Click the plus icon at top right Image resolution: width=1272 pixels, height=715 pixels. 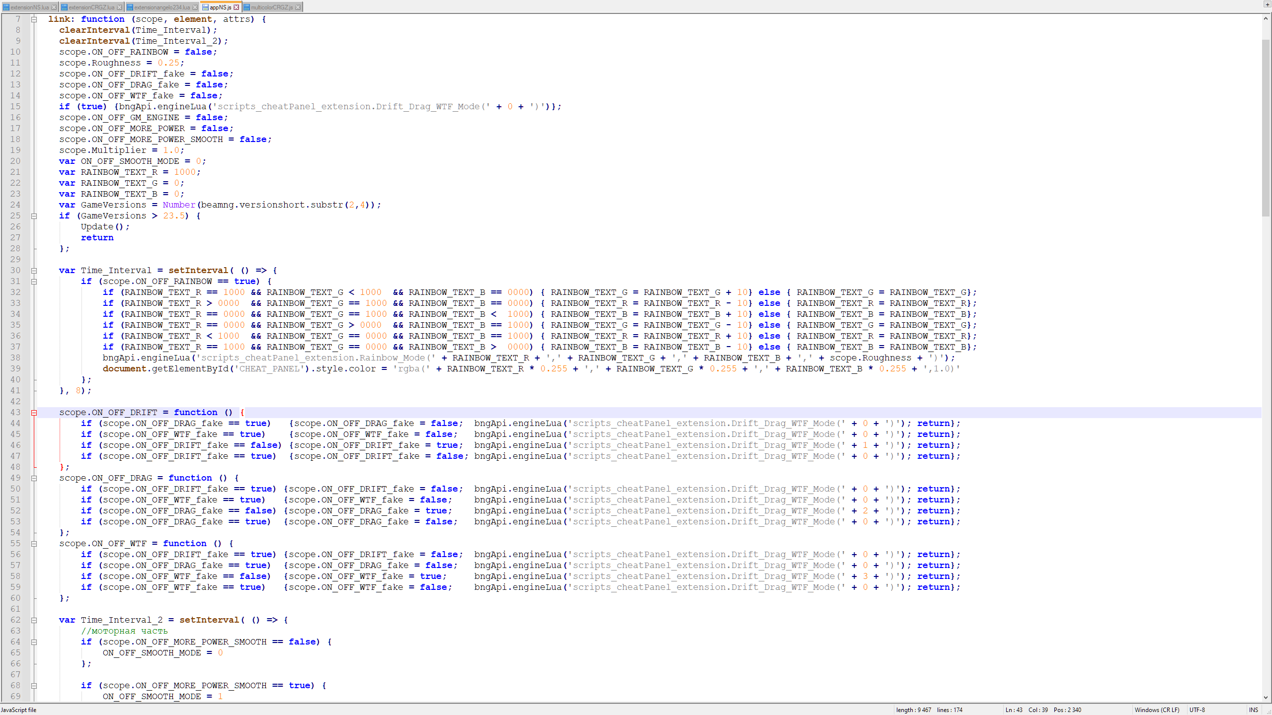pyautogui.click(x=1267, y=4)
